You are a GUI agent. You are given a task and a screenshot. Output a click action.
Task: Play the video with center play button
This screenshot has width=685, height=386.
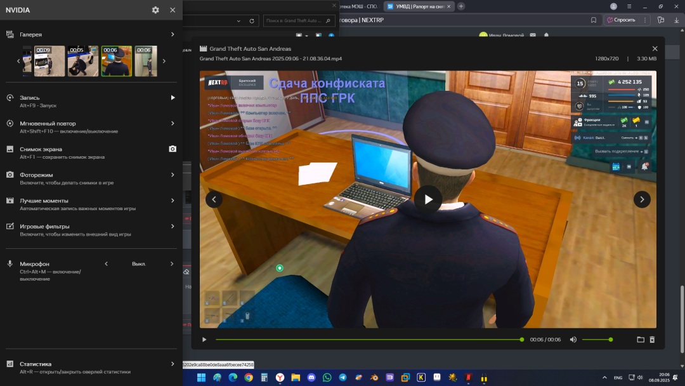pyautogui.click(x=428, y=199)
